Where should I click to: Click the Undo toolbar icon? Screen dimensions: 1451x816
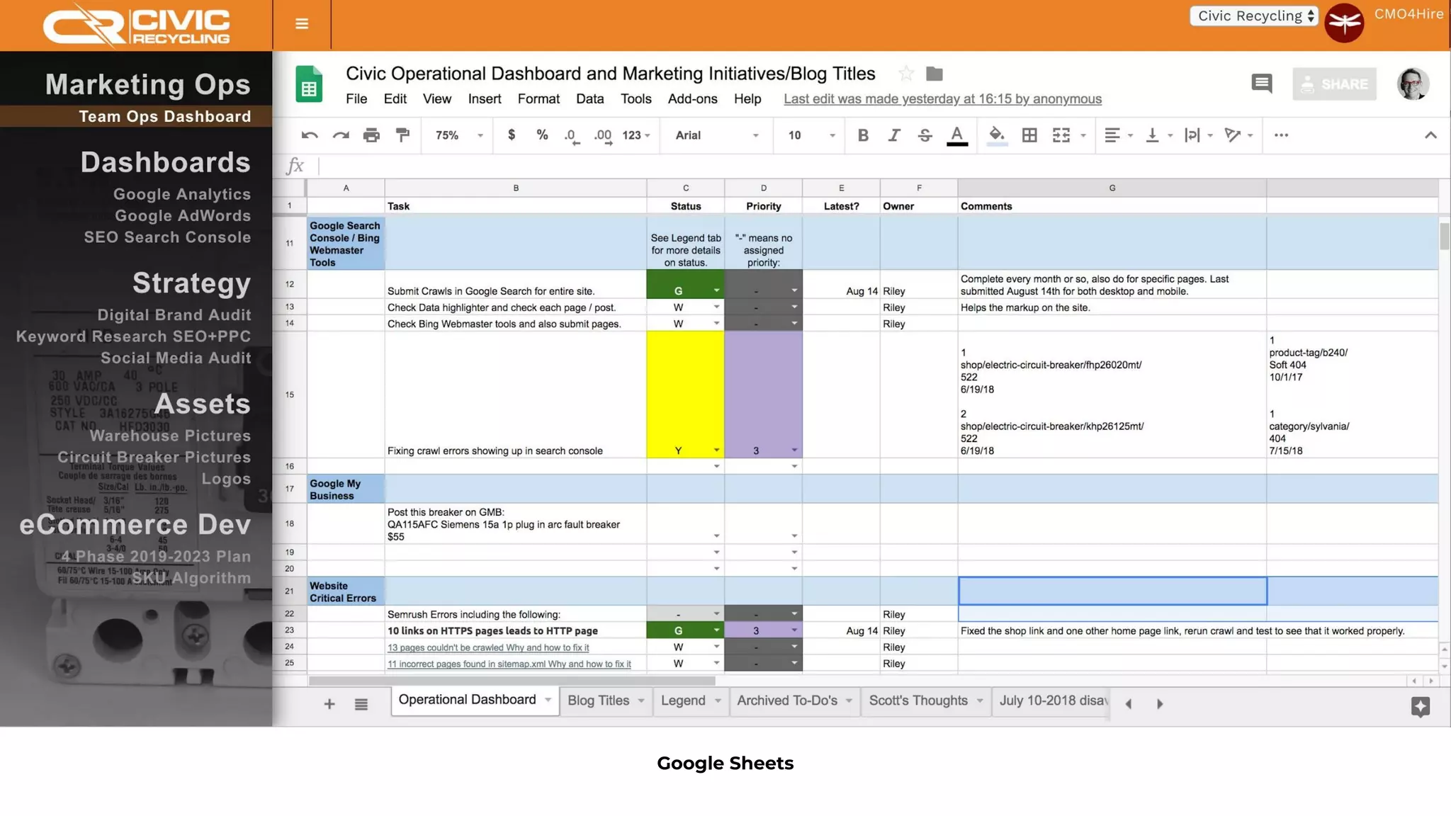[x=310, y=135]
